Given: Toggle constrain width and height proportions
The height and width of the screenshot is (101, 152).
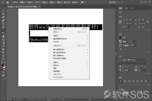Looking at the screenshot, I should tap(148, 22).
